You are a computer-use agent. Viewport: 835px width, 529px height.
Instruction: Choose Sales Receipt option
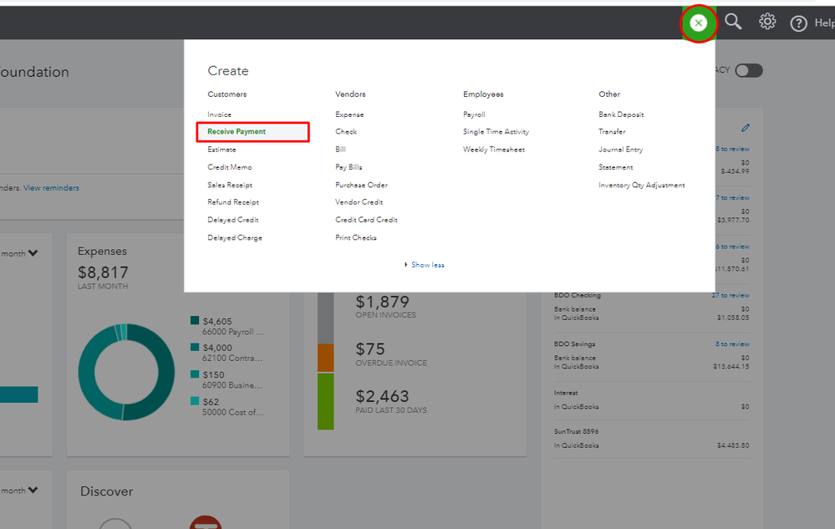point(230,185)
